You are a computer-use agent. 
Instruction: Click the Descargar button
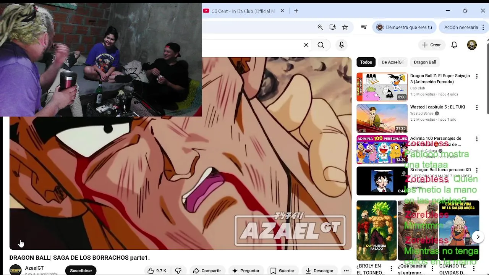[319, 270]
